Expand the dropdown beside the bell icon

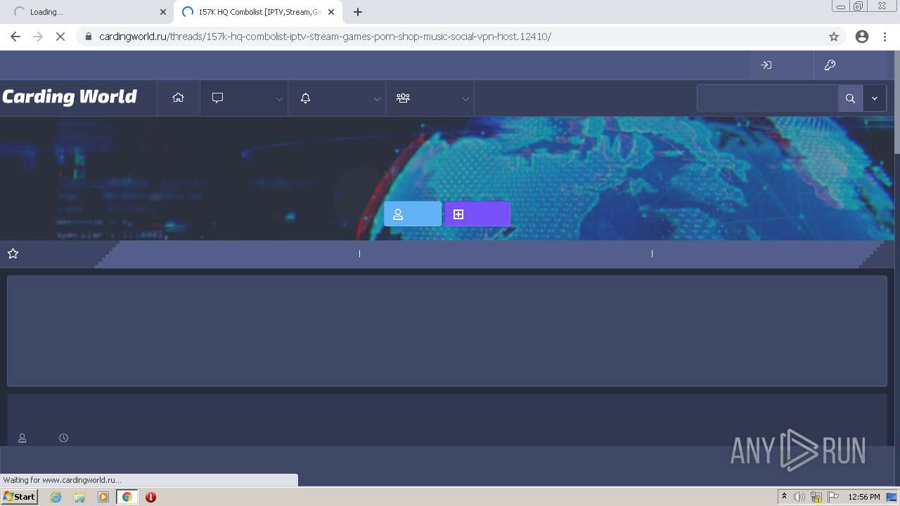(377, 99)
